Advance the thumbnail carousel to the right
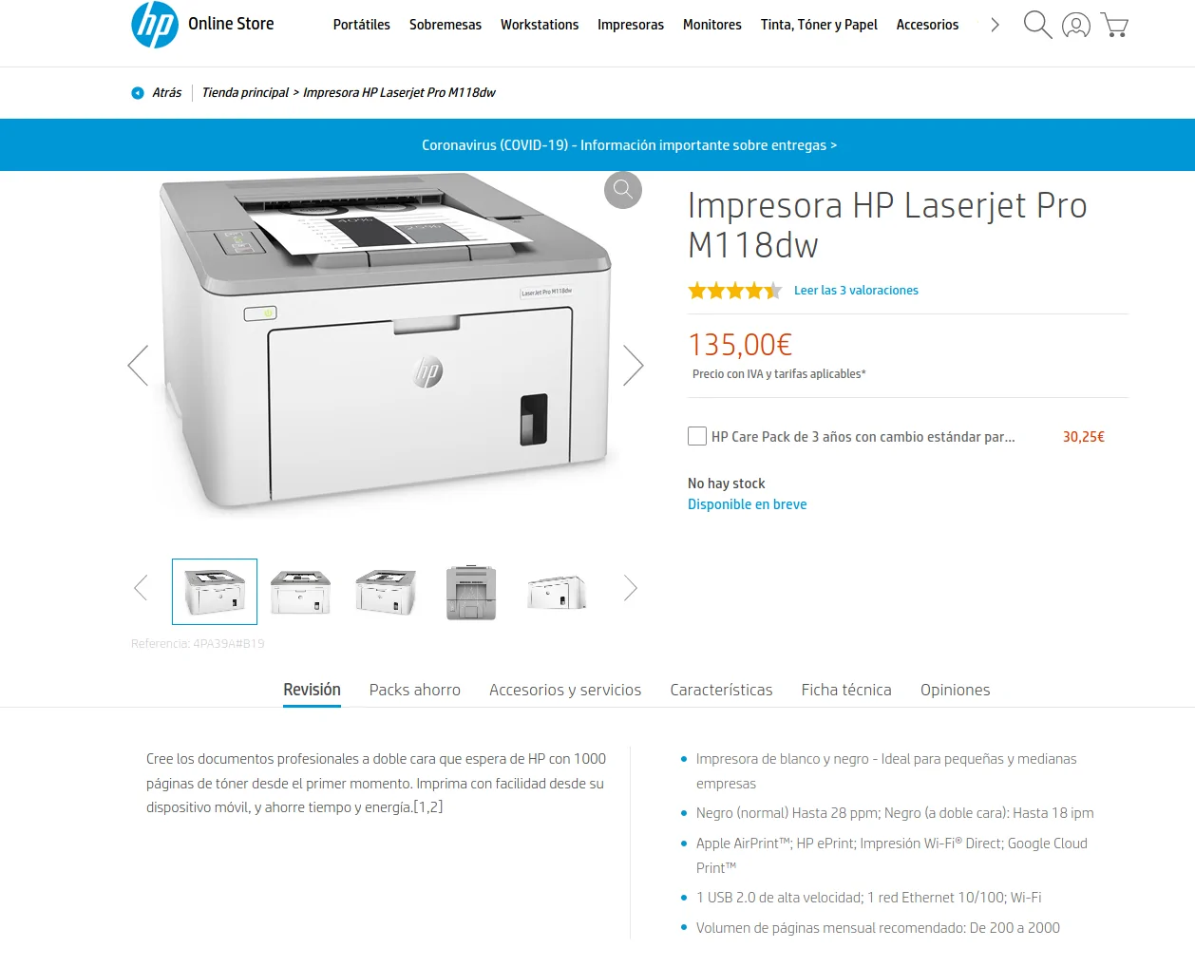1195x967 pixels. (630, 588)
